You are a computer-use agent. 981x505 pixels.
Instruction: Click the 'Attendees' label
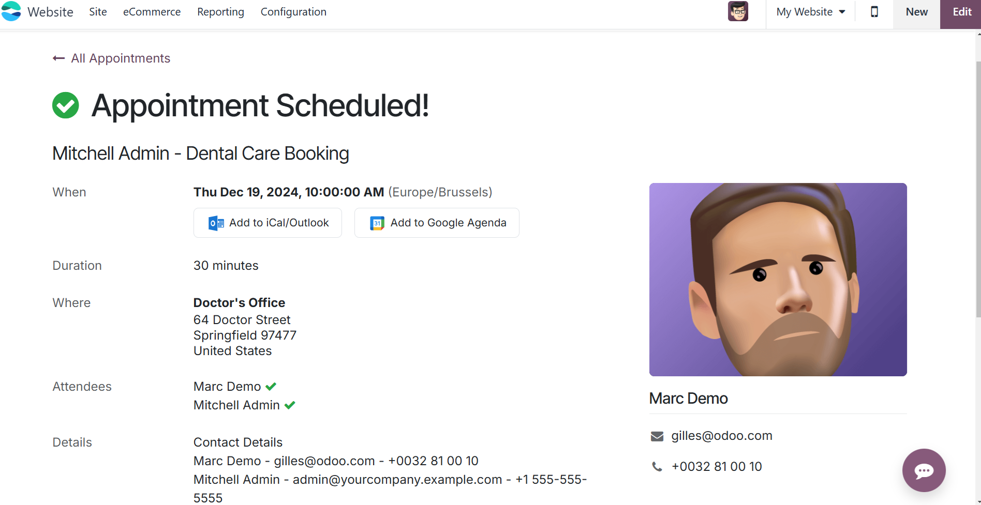pos(82,387)
